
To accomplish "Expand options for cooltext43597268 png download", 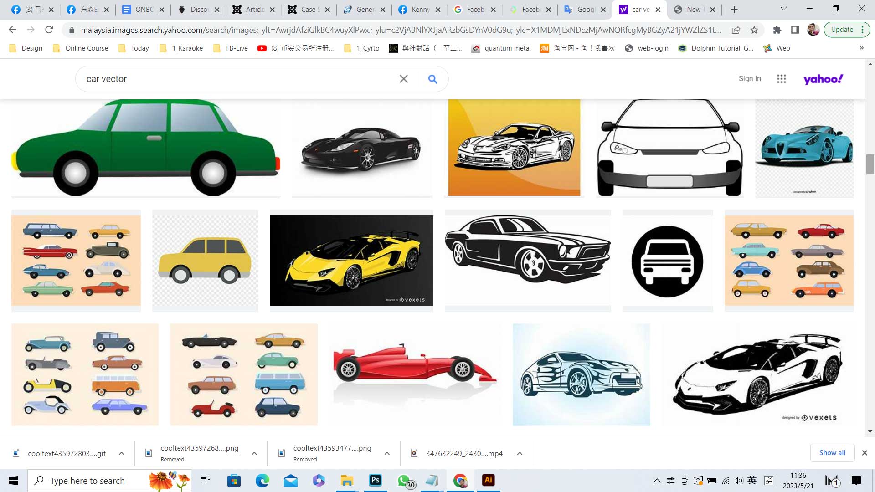I will pos(254,453).
